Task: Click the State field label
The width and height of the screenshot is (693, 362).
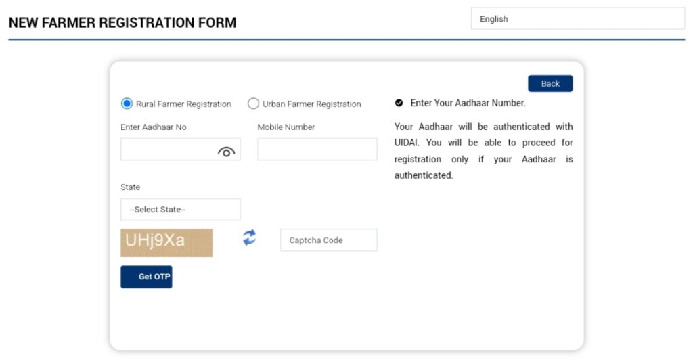Action: pos(131,187)
